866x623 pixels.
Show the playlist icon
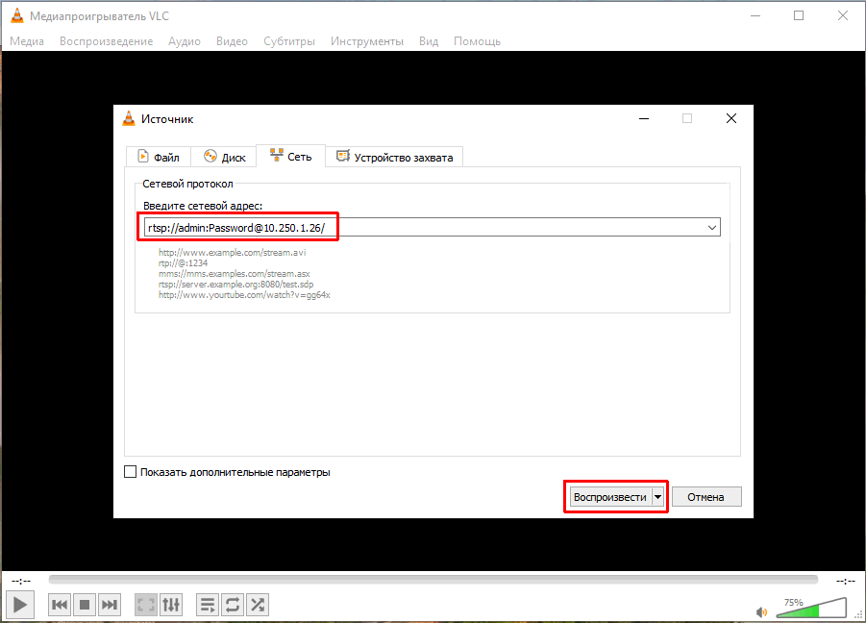tap(208, 605)
